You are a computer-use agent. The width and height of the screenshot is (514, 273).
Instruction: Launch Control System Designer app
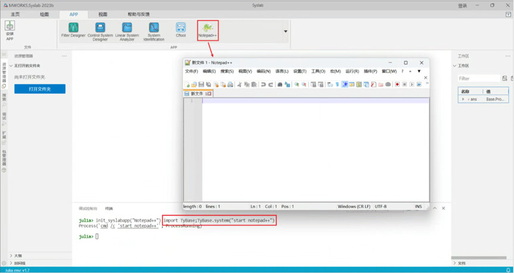(100, 32)
